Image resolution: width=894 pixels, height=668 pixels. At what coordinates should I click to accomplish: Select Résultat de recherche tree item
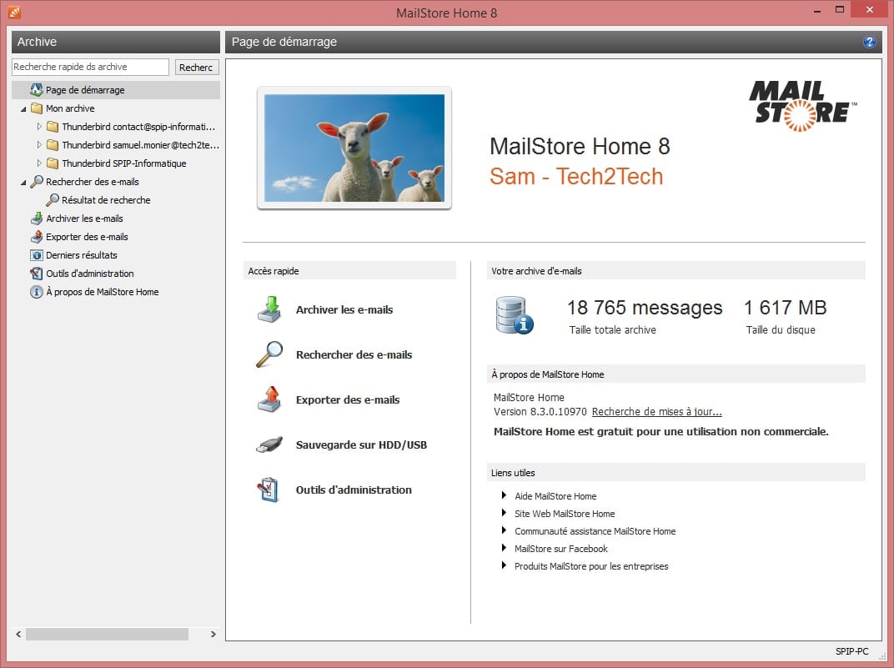point(106,200)
